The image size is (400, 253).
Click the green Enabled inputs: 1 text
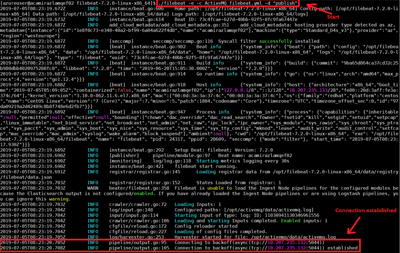click(x=304, y=221)
